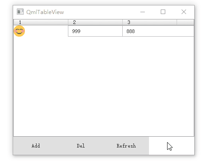Click the QmlTableView title text
211x167 pixels.
[45, 12]
